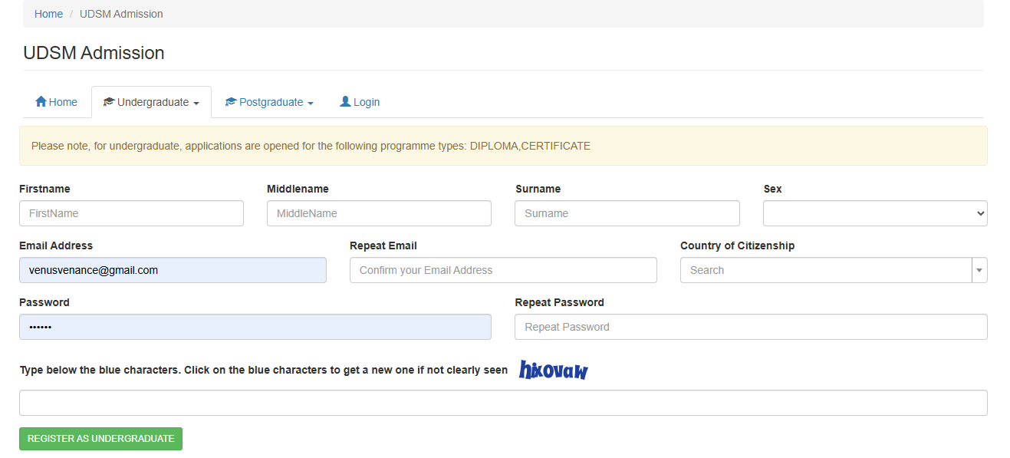Click the house icon in Home tab
Viewport: 1010px width, 458px height.
click(x=41, y=102)
